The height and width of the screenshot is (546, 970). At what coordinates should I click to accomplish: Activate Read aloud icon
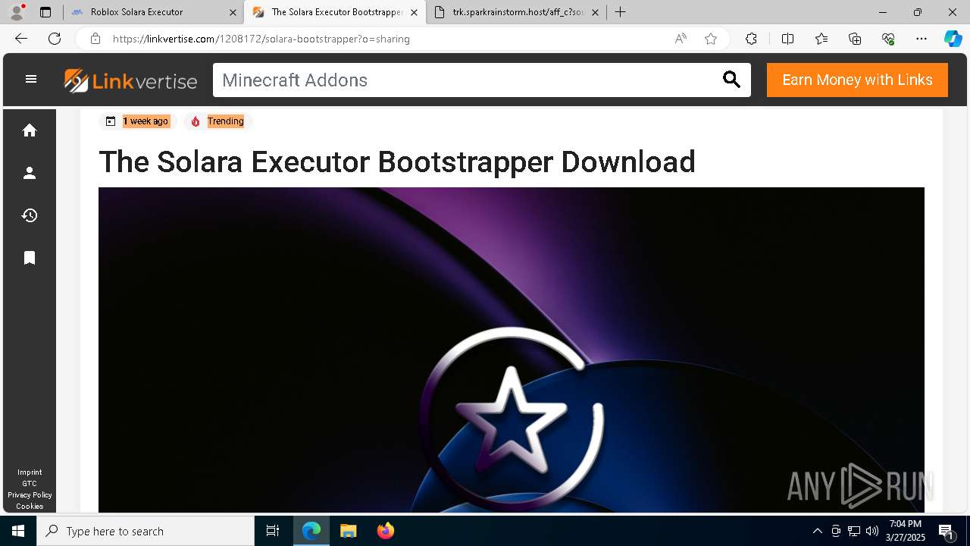(x=681, y=39)
